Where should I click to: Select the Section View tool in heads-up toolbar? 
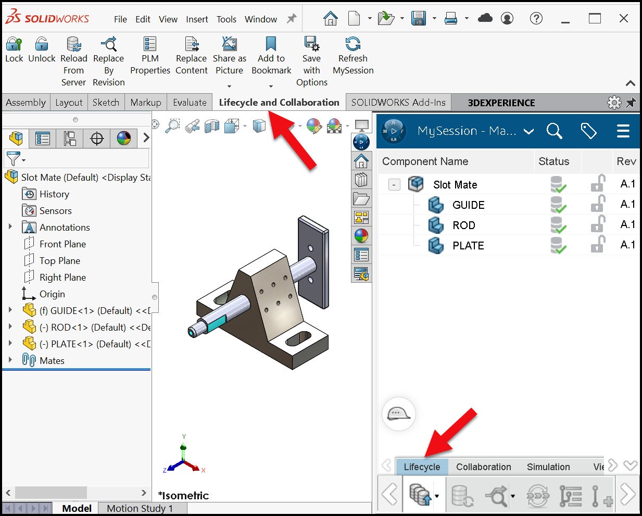pos(211,127)
